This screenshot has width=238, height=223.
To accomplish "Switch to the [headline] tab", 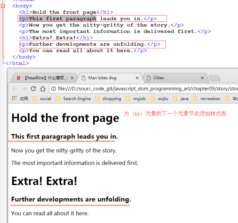I will [45, 78].
